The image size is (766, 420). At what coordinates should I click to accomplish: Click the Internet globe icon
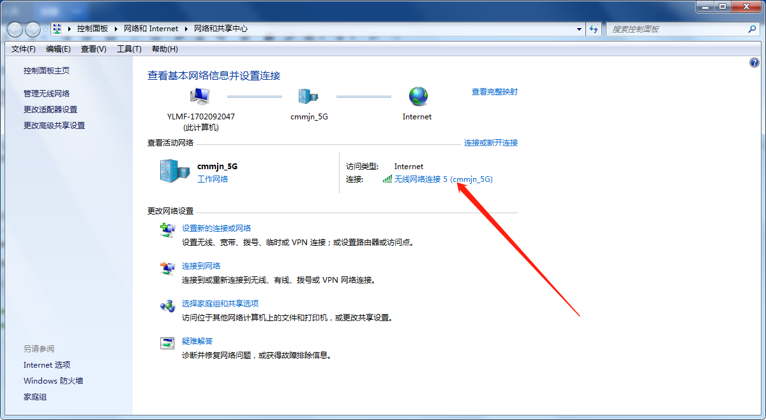418,96
